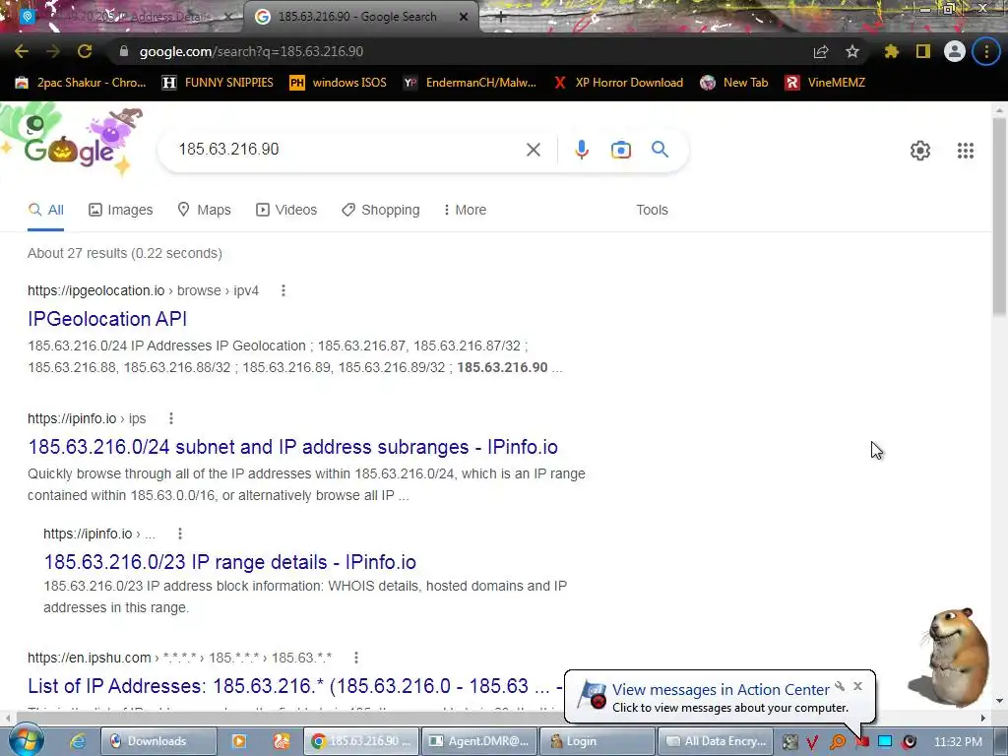1008x756 pixels.
Task: Open the Chrome profile avatar
Action: click(x=955, y=51)
